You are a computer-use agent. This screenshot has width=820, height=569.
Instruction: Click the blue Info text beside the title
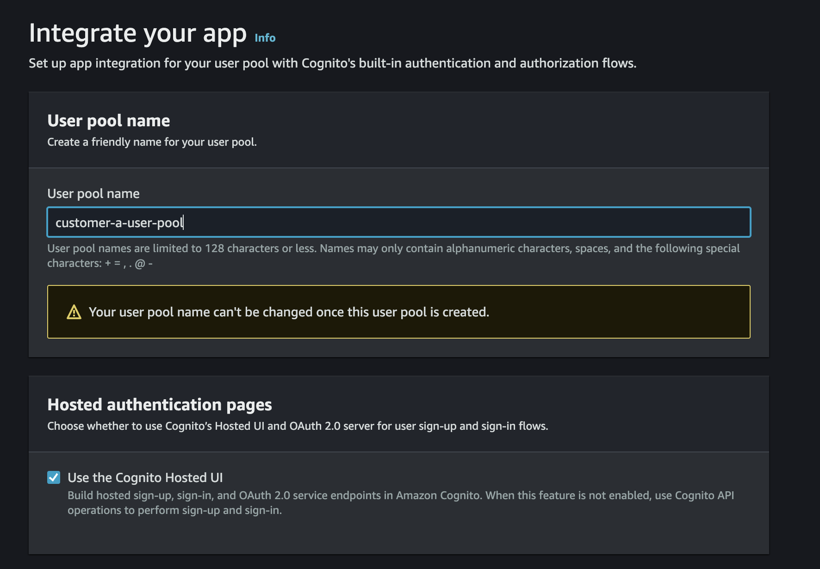pos(265,38)
